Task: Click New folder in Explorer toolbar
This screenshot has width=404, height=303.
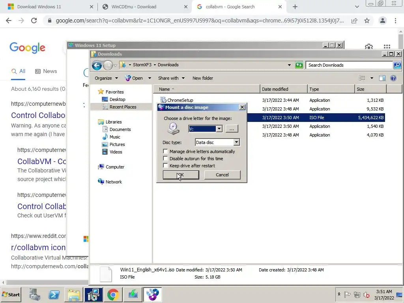Action: tap(203, 78)
